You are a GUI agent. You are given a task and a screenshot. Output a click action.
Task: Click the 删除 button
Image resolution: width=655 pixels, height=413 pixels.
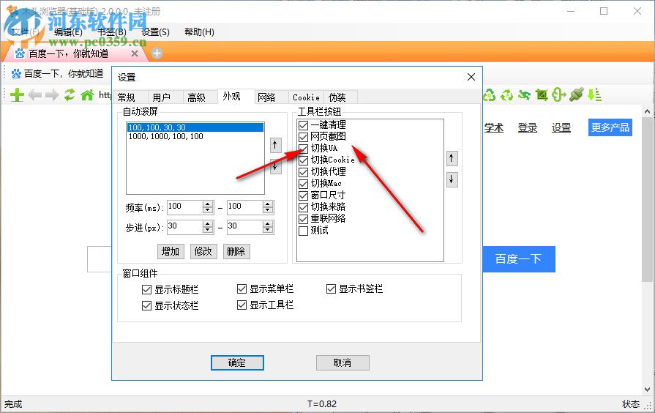tap(236, 252)
